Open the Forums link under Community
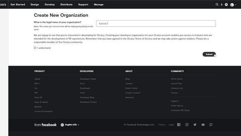241x136 pixels. coord(174,93)
